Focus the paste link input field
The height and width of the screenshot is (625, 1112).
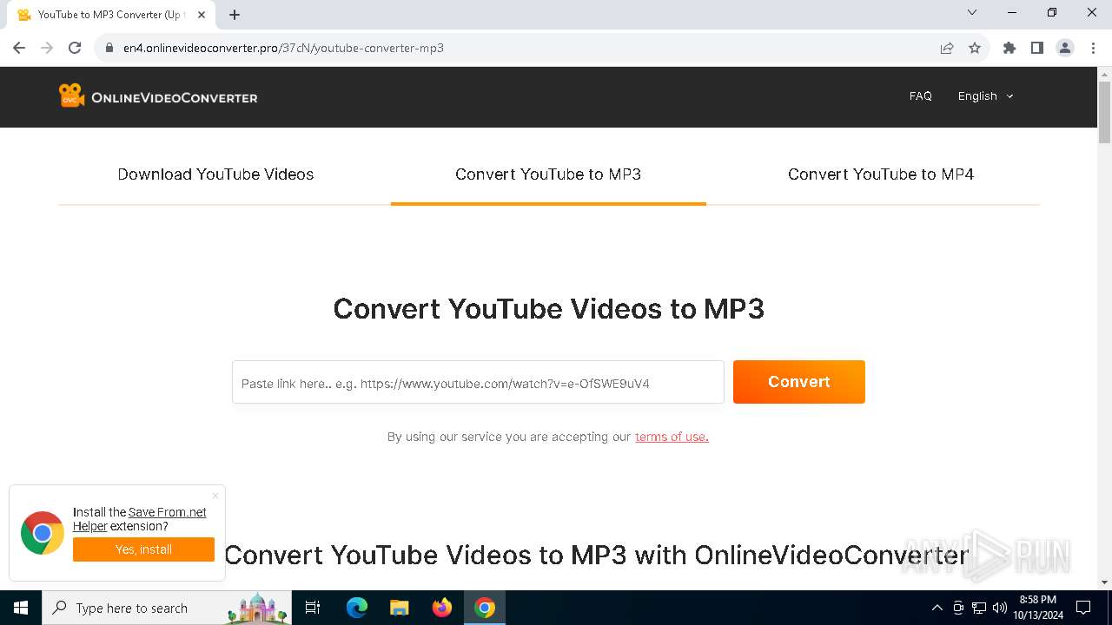point(478,382)
